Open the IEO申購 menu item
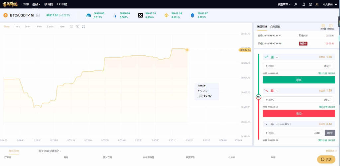340x166 pixels. (x=62, y=4)
